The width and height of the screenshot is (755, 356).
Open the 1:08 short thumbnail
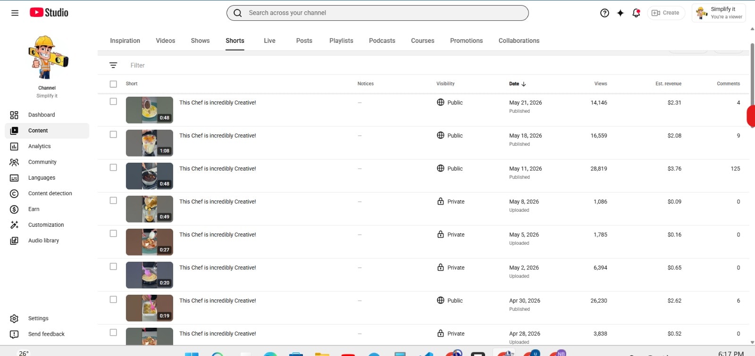(x=150, y=143)
